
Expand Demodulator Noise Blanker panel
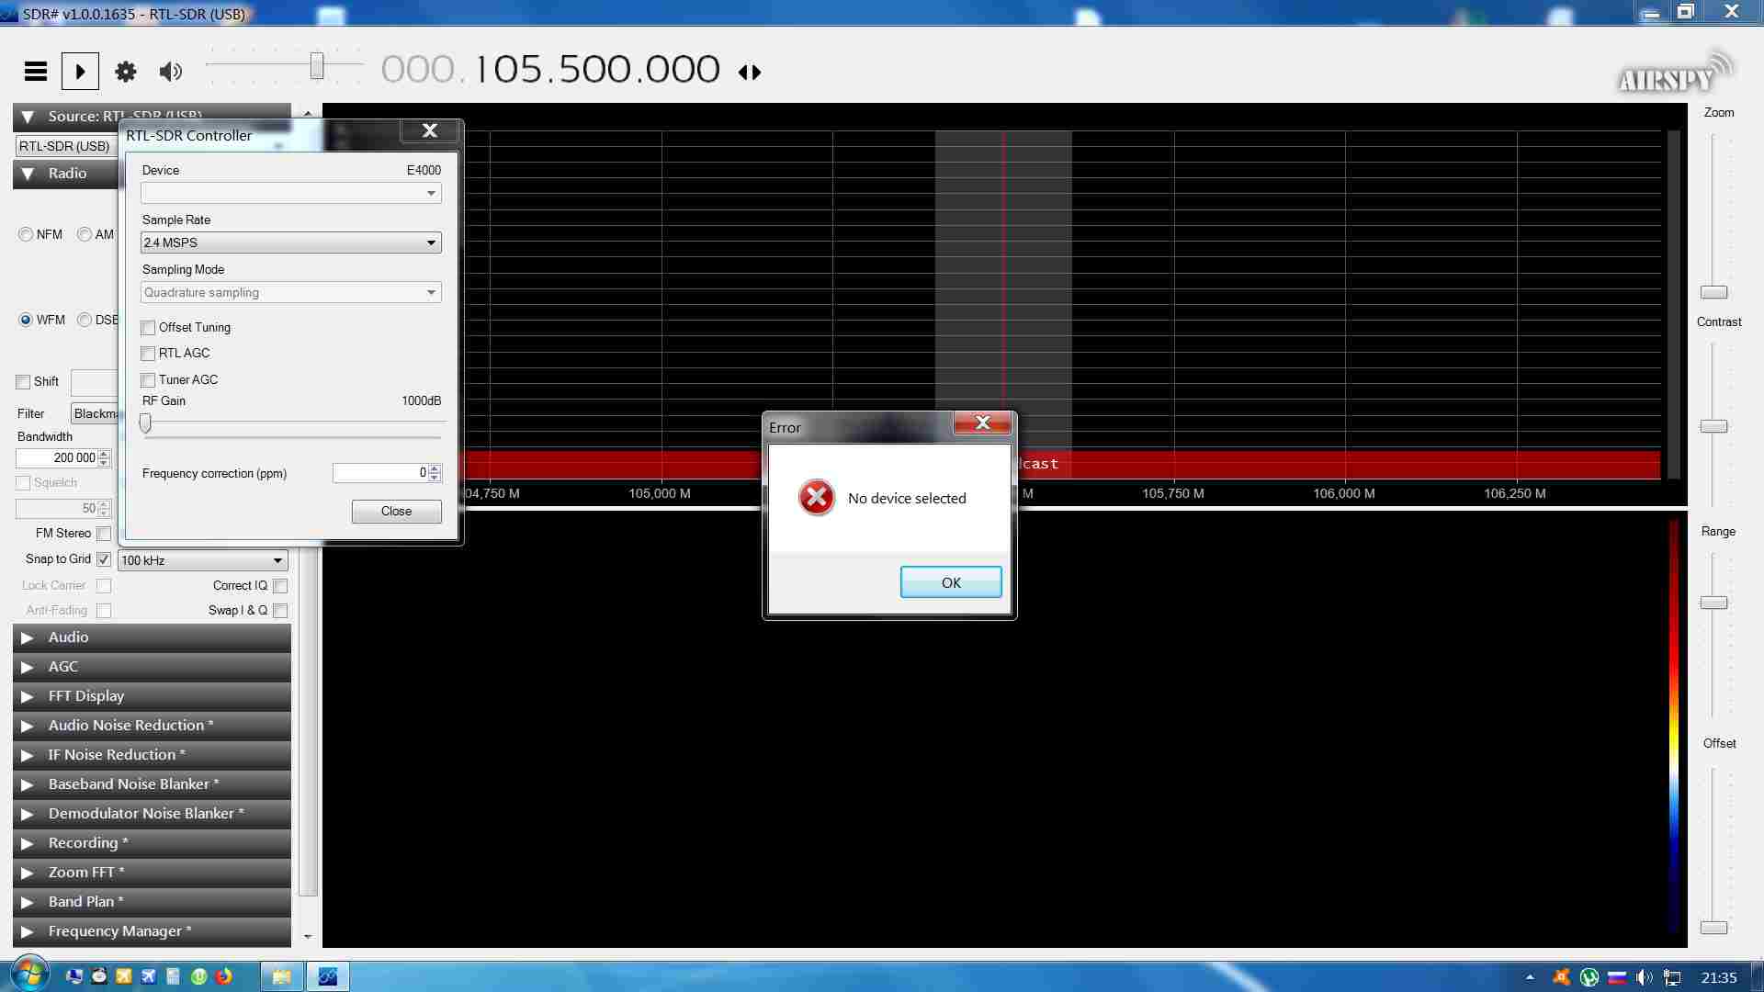point(152,814)
